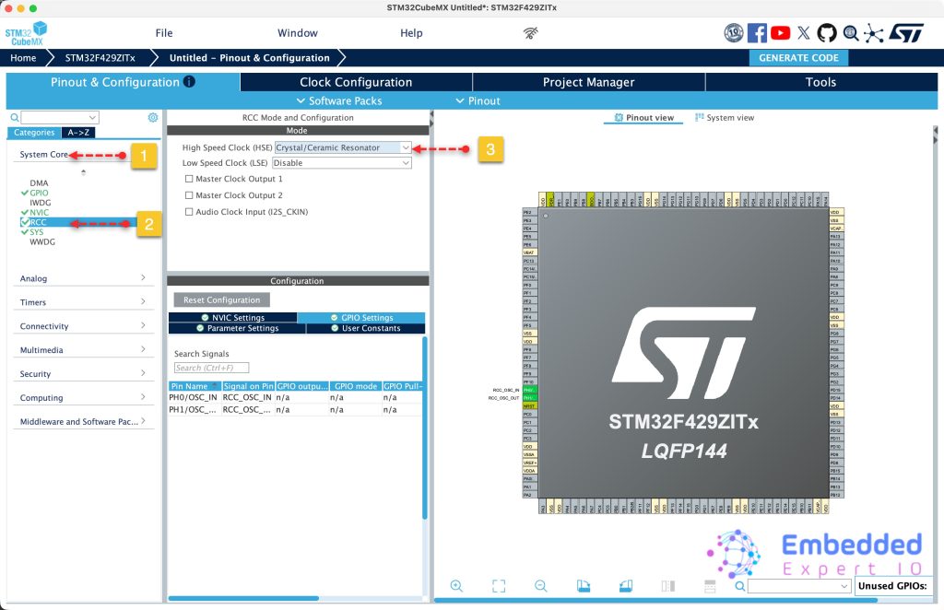Expand the Connectivity category

[x=83, y=326]
